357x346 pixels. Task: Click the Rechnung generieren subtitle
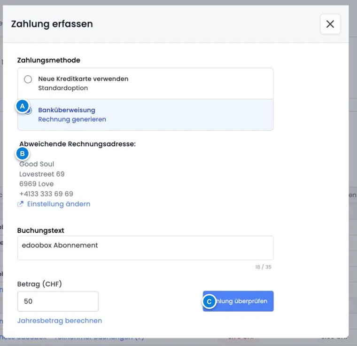(72, 119)
